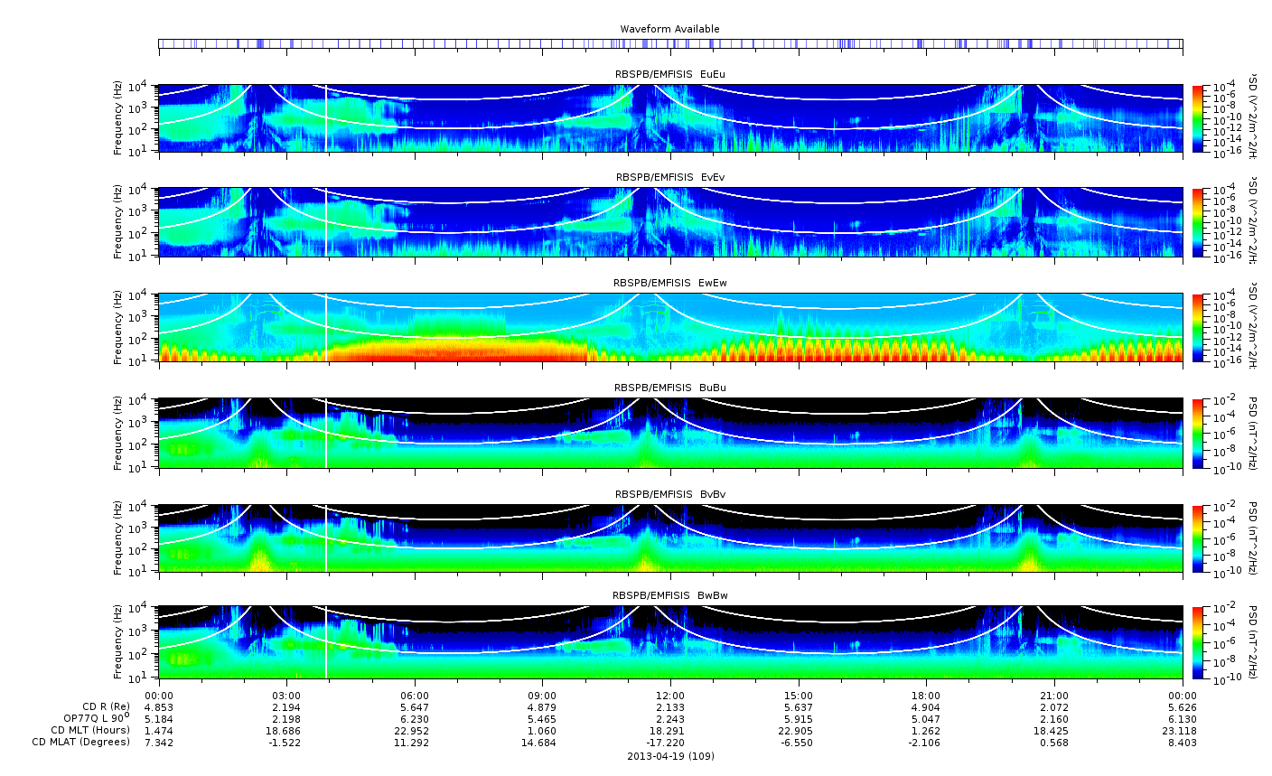This screenshot has height=776, width=1272.
Task: Click the 'Waveform Available' title text
Action: pyautogui.click(x=669, y=29)
